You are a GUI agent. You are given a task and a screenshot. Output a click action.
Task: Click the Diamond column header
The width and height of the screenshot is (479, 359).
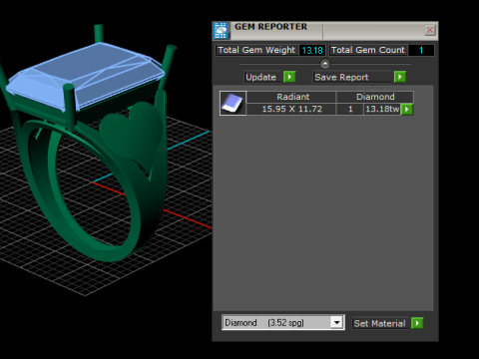pyautogui.click(x=375, y=97)
